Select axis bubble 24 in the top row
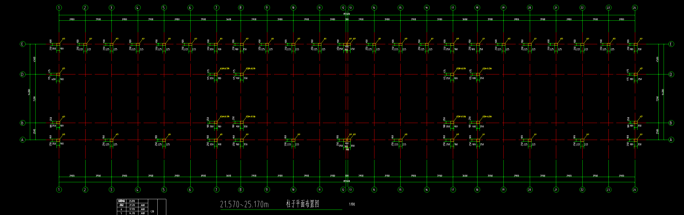The width and height of the screenshot is (684, 215). (635, 8)
